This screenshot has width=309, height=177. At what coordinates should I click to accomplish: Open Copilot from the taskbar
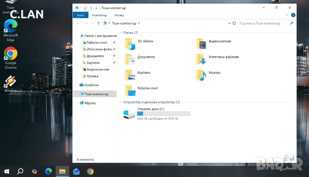[x=34, y=172]
